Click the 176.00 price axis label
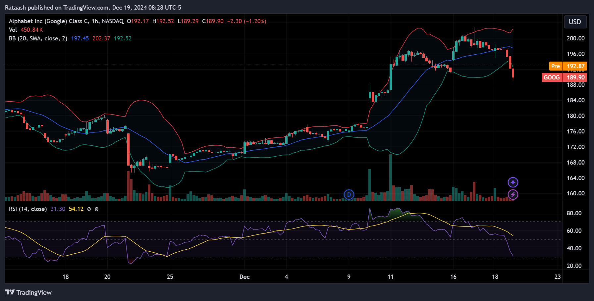This screenshot has width=594, height=301. pos(575,131)
